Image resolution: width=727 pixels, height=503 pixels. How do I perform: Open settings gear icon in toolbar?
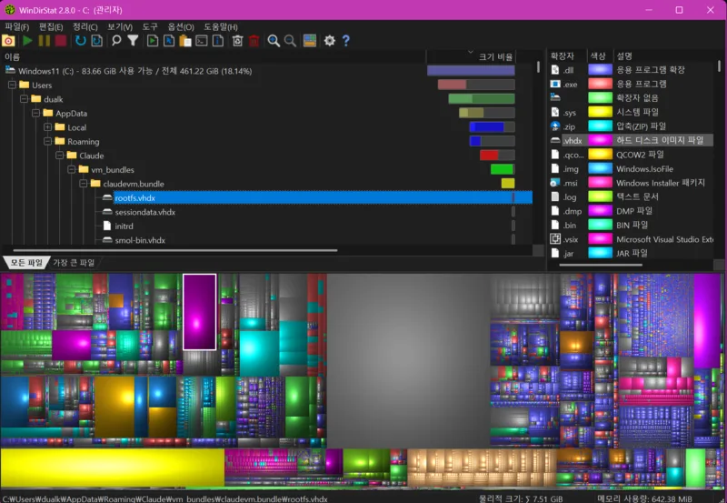point(330,41)
